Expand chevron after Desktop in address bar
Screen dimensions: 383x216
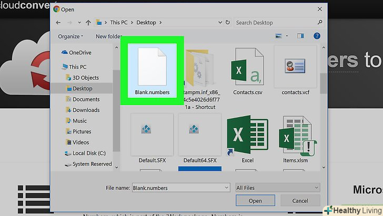160,23
